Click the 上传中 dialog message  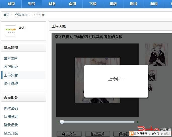tap(117, 79)
